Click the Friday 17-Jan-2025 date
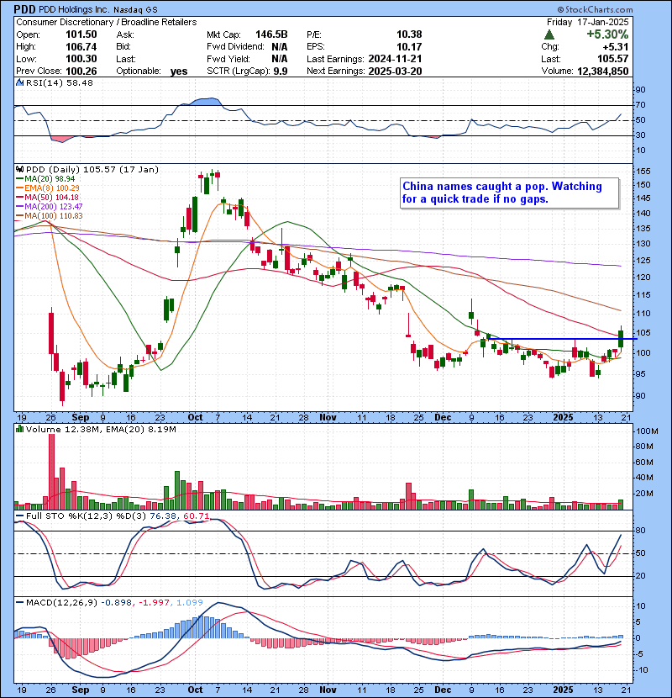The image size is (672, 698). point(587,22)
